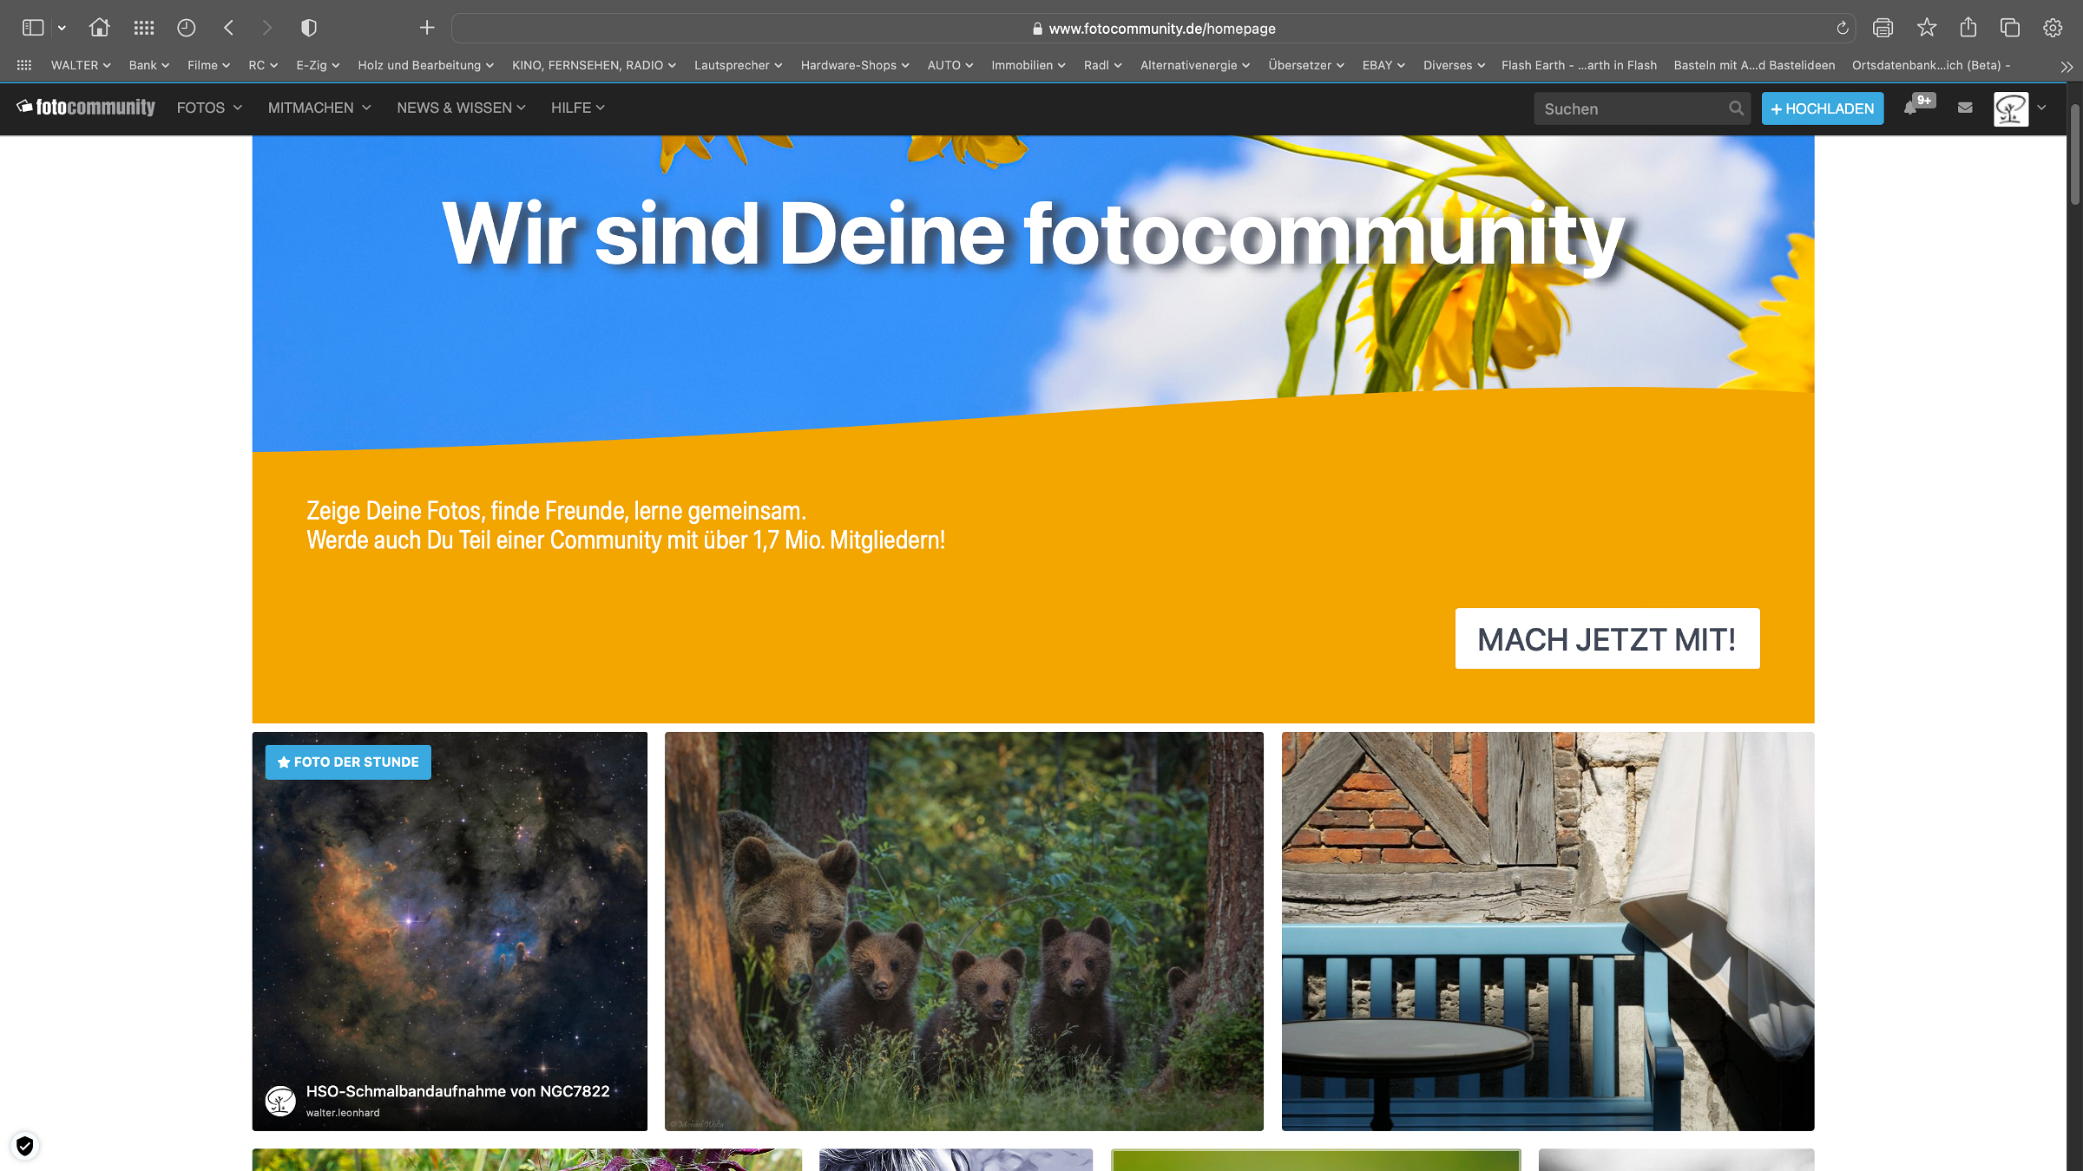Viewport: 2083px width, 1171px height.
Task: Click the privacy shield icon in toolbar
Action: point(308,28)
